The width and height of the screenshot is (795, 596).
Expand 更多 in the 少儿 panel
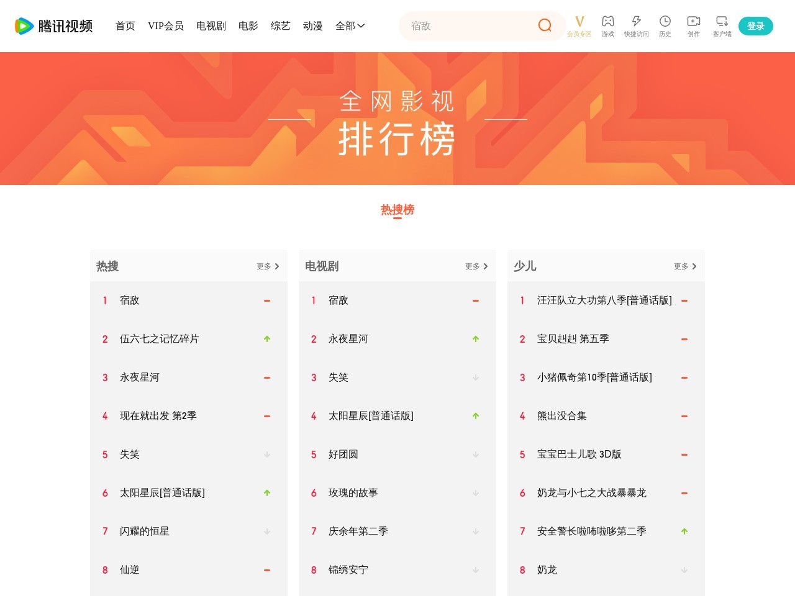tap(685, 266)
